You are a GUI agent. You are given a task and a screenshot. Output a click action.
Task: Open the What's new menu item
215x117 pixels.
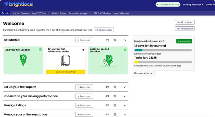coord(210,5)
